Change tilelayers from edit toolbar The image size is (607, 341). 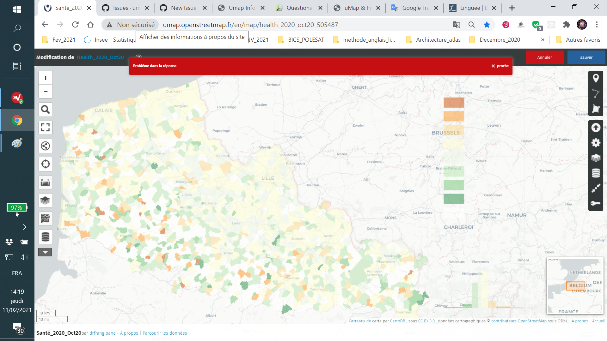(596, 173)
